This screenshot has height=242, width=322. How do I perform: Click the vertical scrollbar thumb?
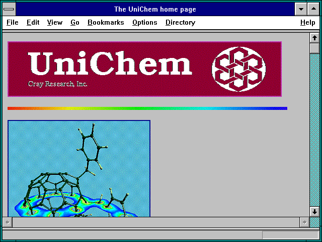314,48
